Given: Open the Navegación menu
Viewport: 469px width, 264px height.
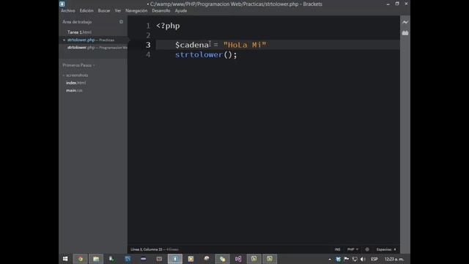Looking at the screenshot, I should (x=136, y=11).
